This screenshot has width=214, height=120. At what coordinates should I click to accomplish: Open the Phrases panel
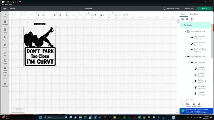click(5, 61)
